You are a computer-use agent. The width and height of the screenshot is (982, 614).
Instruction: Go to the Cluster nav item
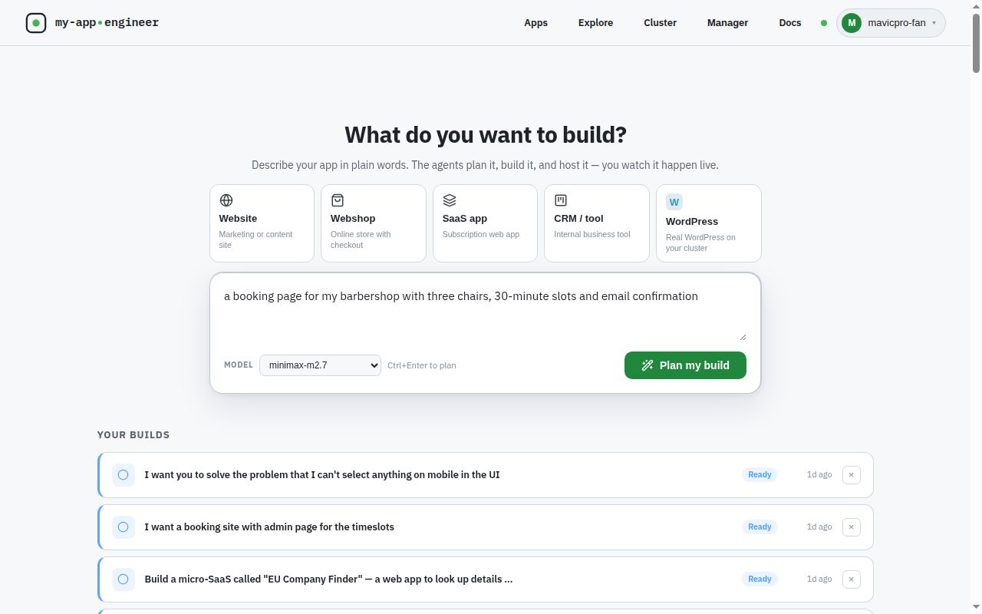click(660, 23)
